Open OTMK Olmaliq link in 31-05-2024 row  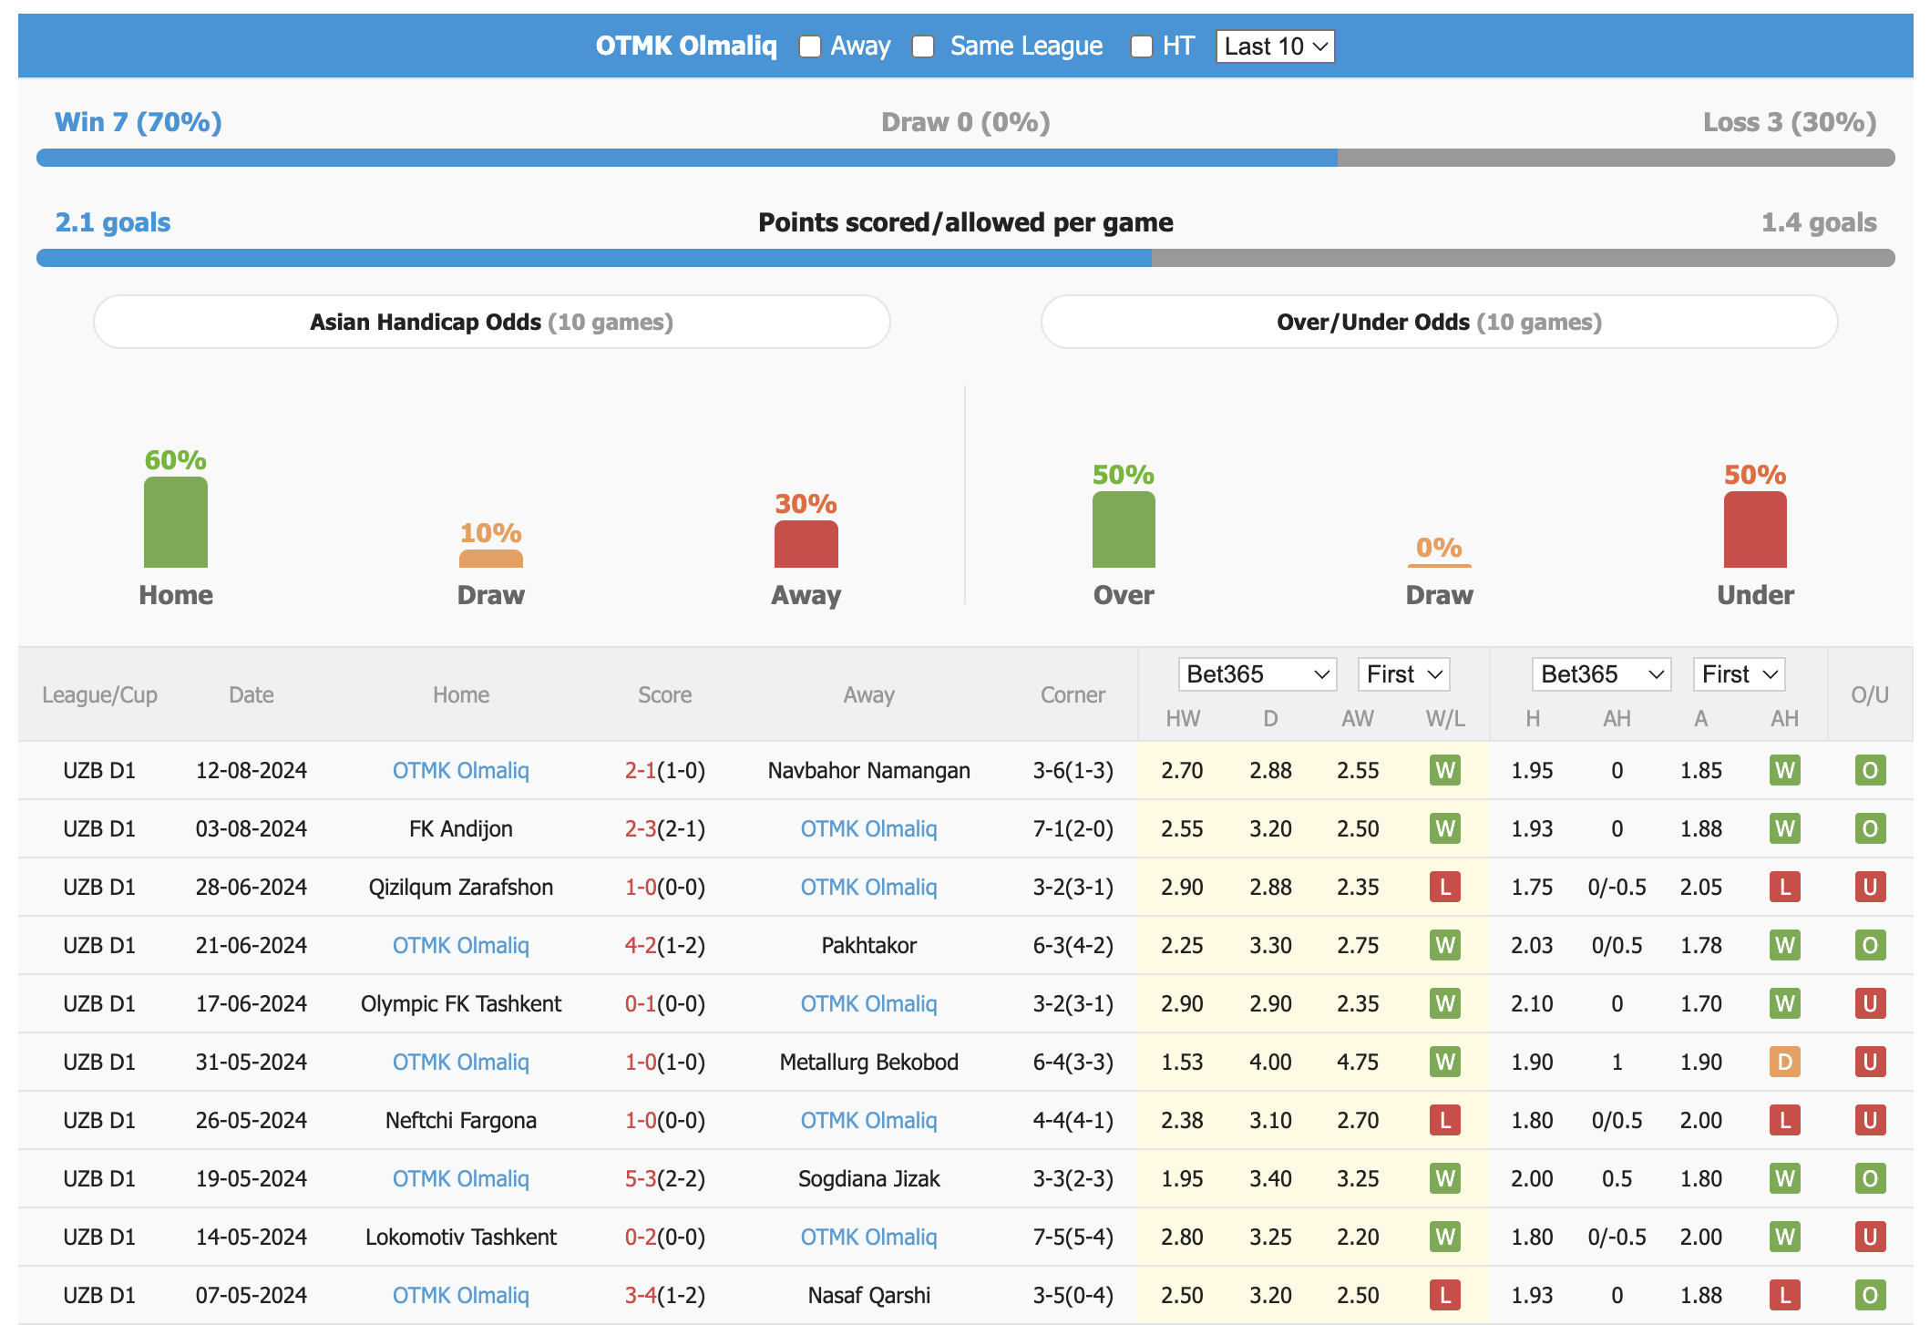click(461, 1062)
